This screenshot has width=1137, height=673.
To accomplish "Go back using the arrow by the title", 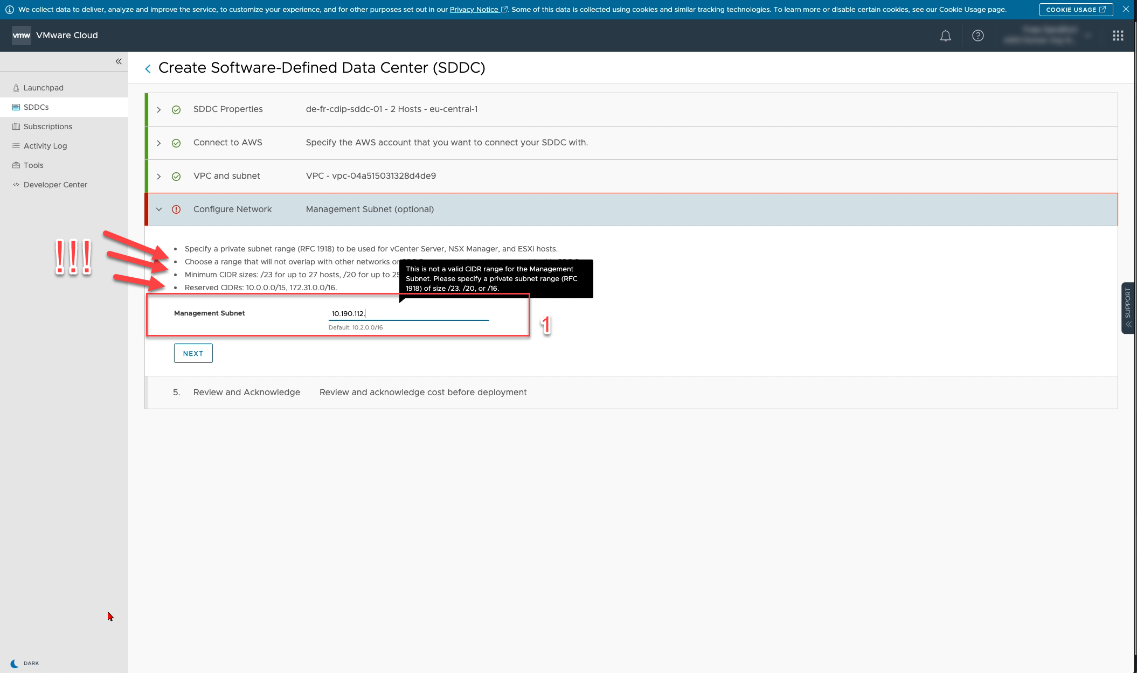I will pos(148,69).
